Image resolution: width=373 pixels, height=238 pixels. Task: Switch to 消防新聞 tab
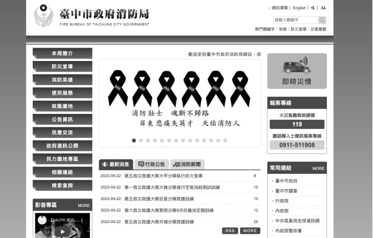(x=188, y=164)
